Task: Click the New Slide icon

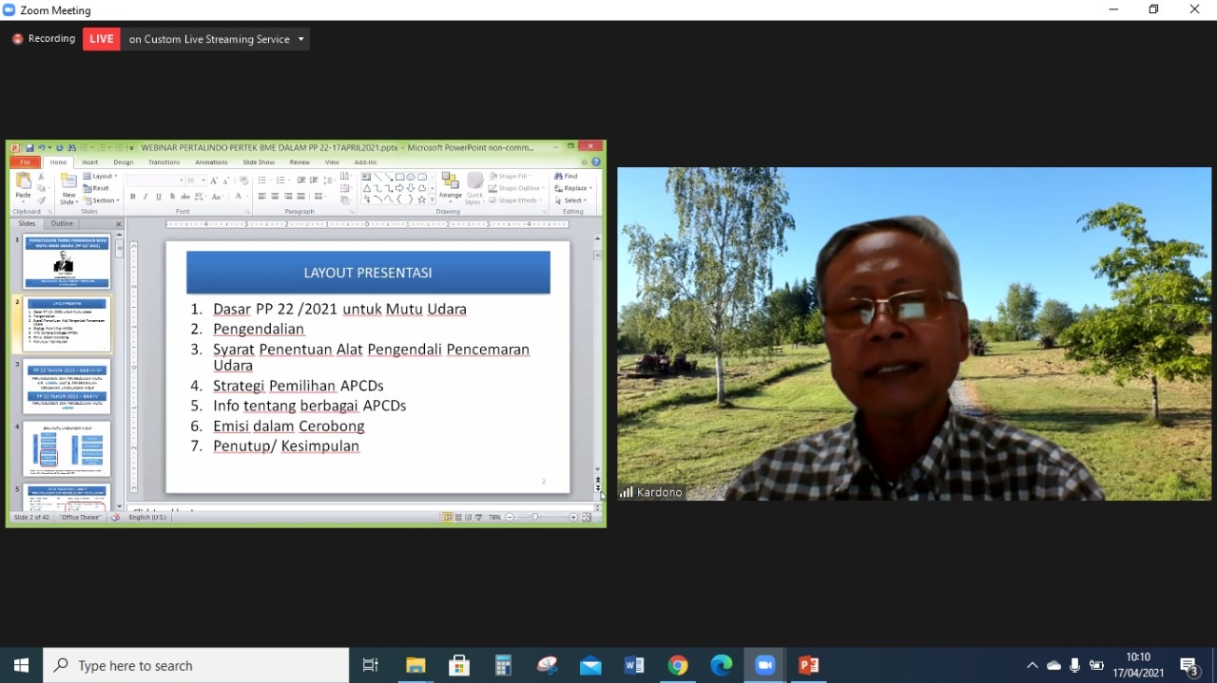Action: click(x=68, y=187)
